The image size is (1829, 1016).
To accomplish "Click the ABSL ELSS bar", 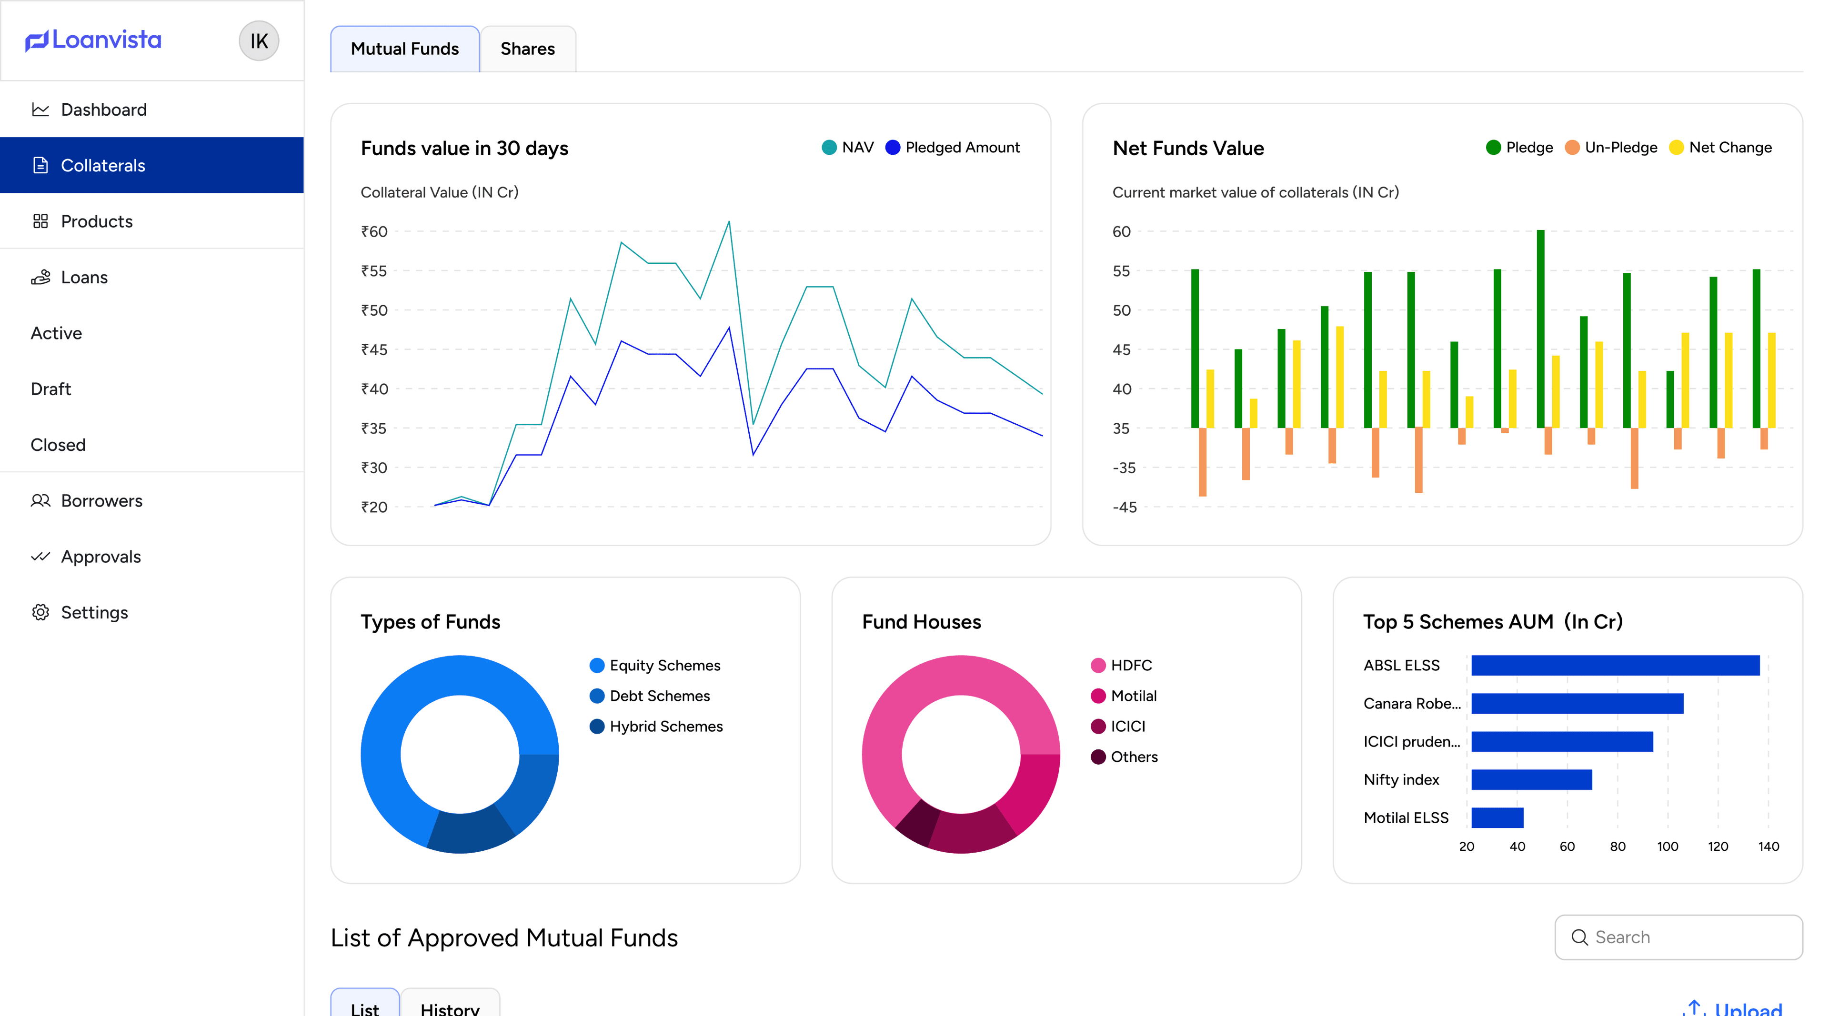I will (1615, 666).
